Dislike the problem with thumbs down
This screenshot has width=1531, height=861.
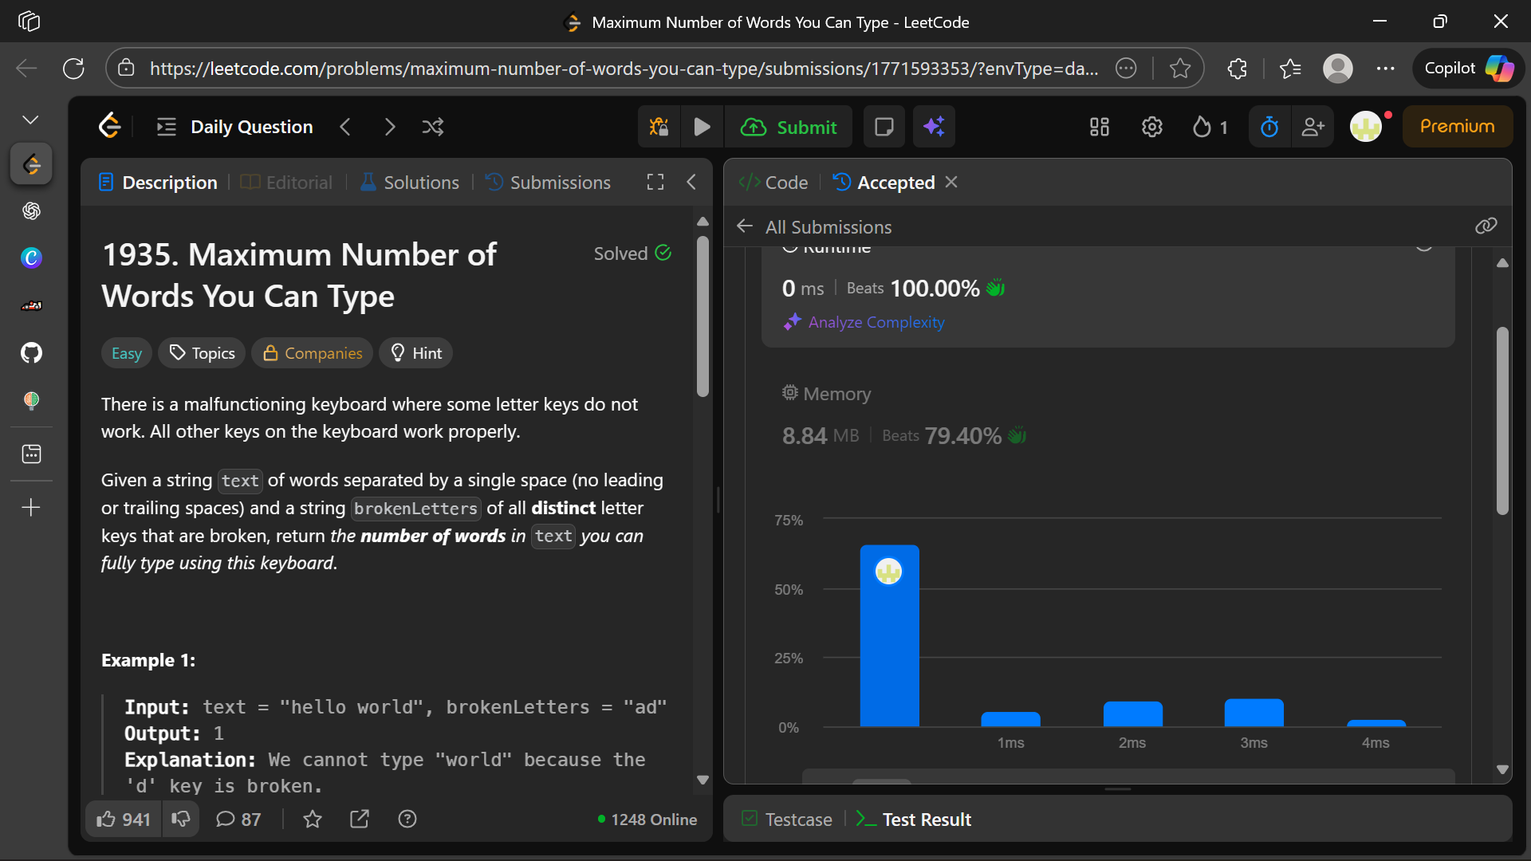tap(181, 820)
